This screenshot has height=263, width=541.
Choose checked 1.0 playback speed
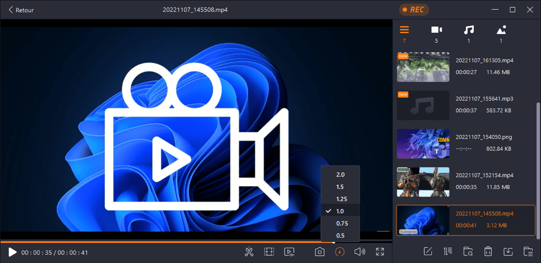[340, 211]
